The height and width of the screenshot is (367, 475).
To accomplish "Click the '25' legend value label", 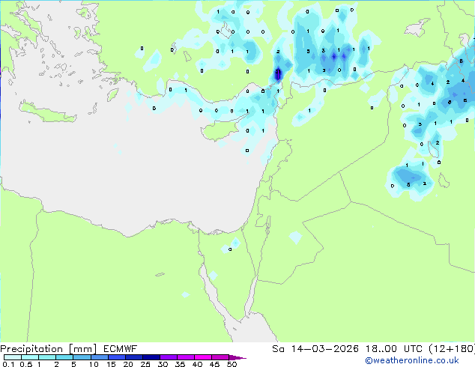I will 145,364.
